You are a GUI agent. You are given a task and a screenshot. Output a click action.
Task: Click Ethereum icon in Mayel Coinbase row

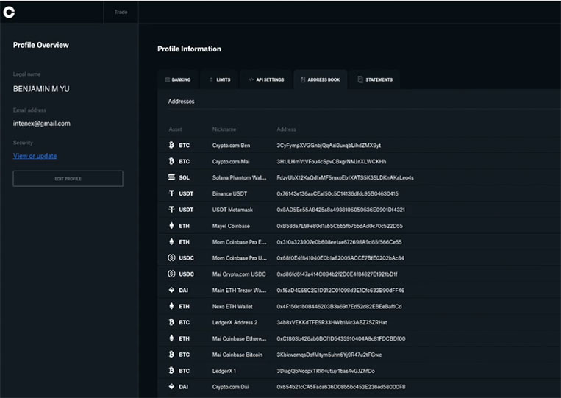pyautogui.click(x=171, y=226)
